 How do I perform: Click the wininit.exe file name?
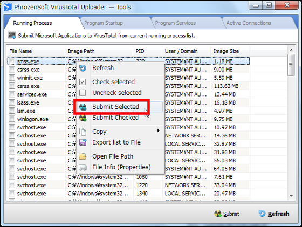pos(30,78)
